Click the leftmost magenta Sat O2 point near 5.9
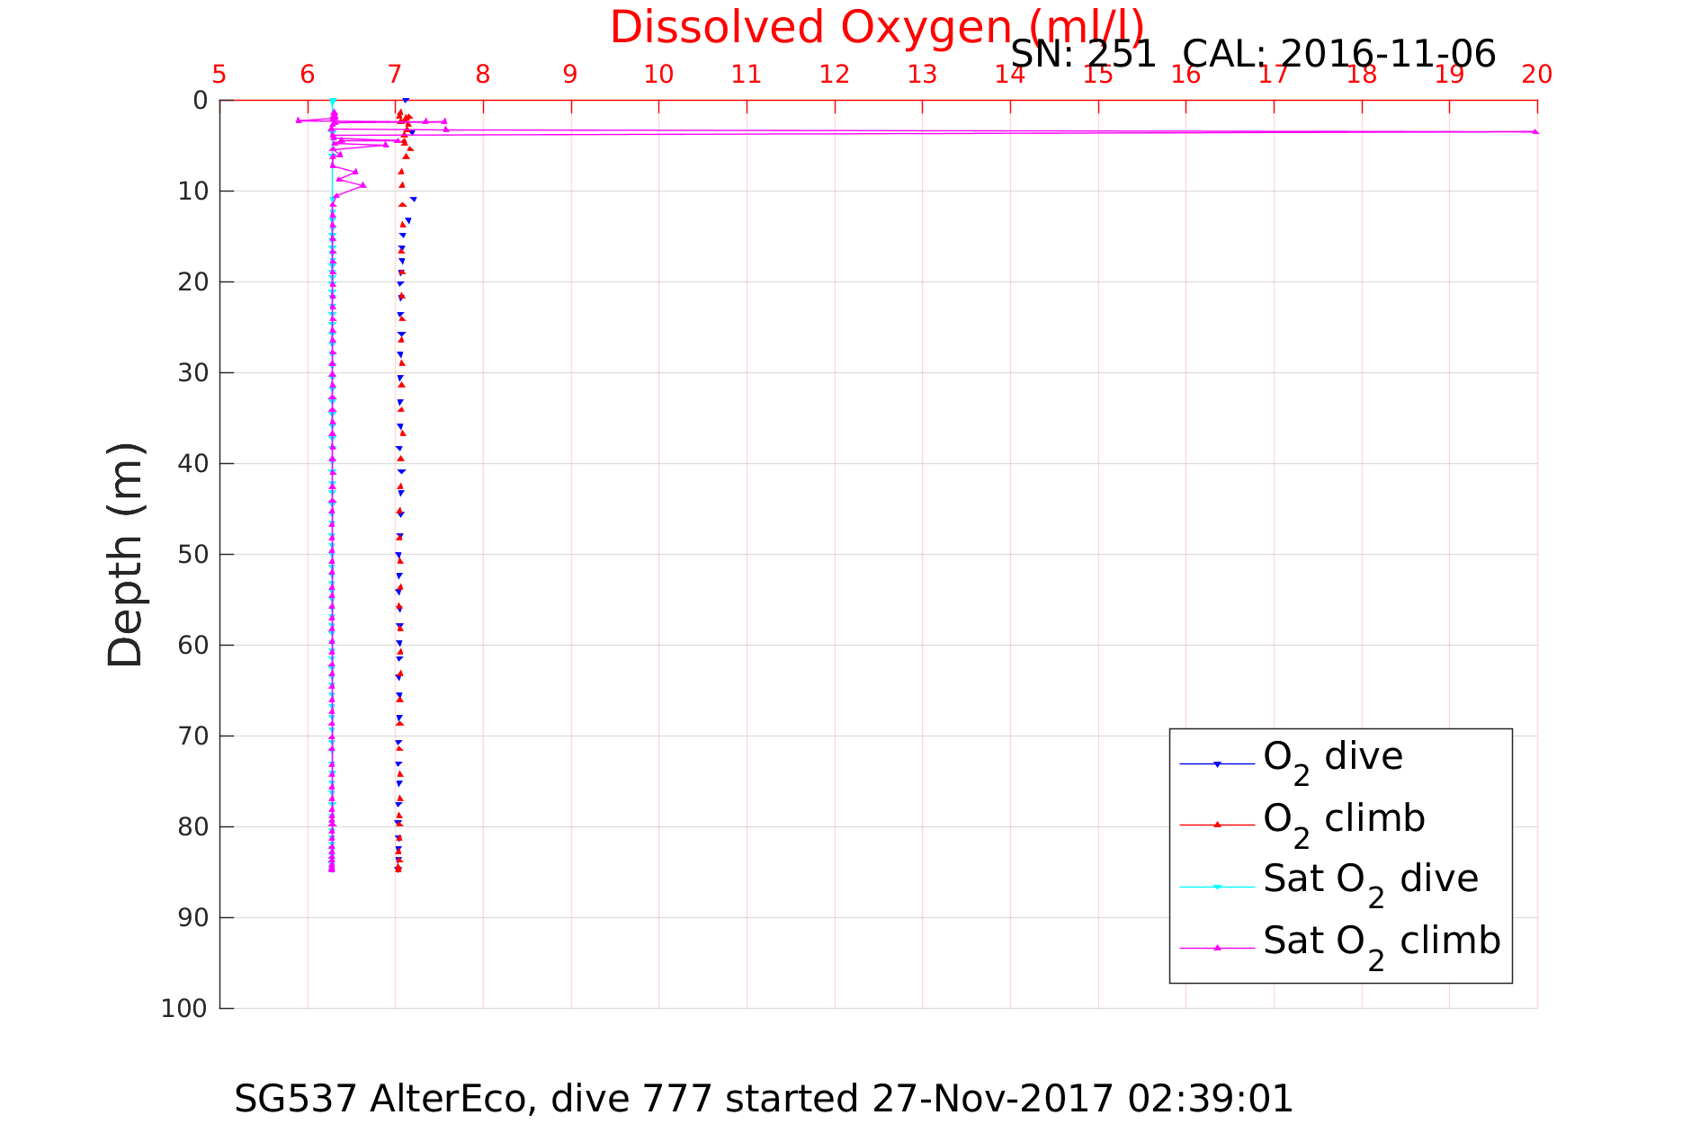 pos(299,120)
